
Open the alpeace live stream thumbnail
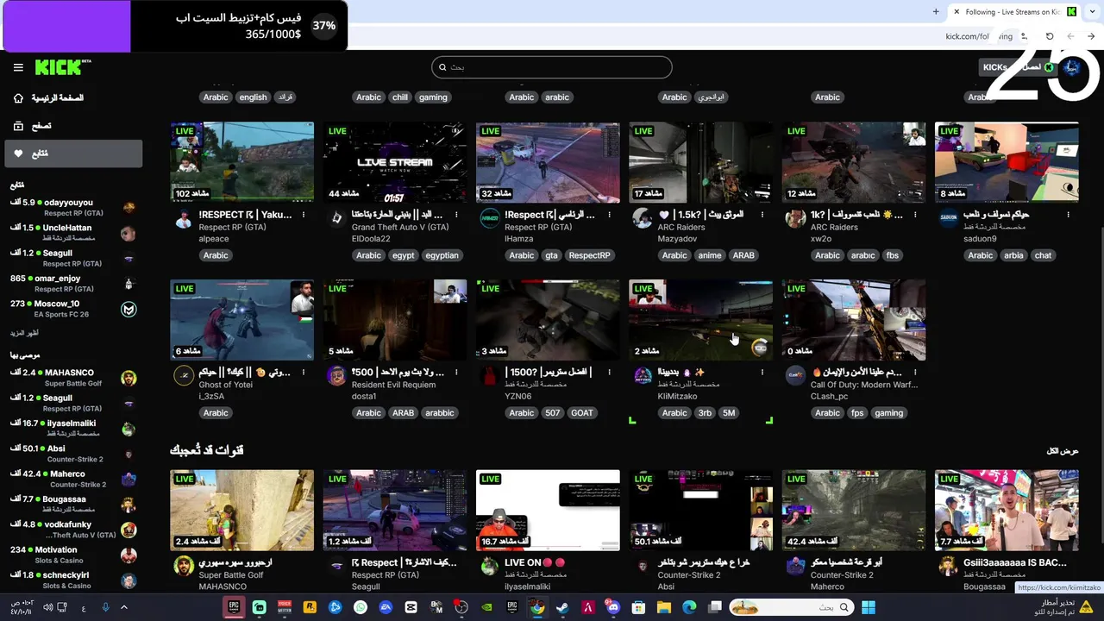[x=242, y=162]
